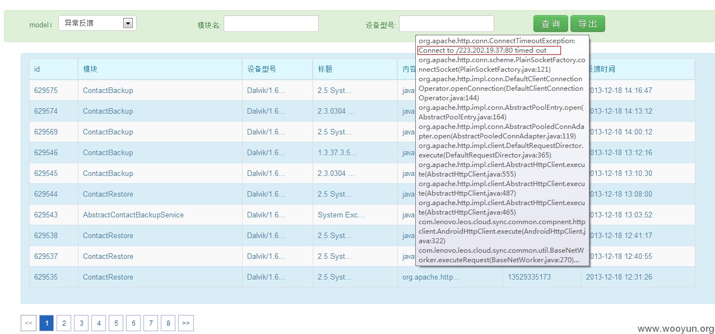
Task: Open page 4 of results
Action: pos(99,323)
